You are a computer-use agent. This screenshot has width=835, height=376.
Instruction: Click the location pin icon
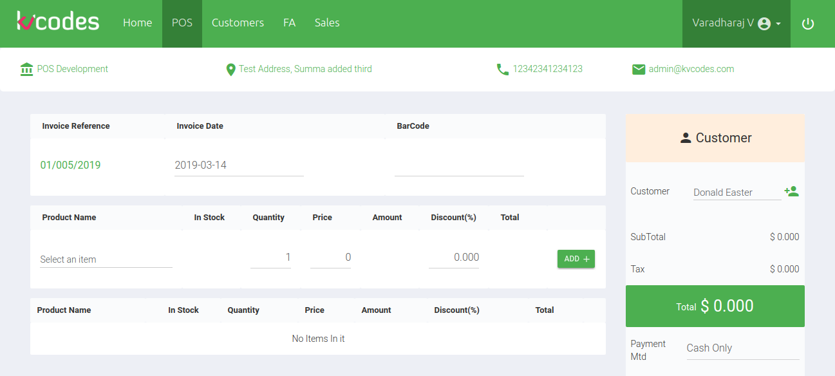[x=230, y=70]
